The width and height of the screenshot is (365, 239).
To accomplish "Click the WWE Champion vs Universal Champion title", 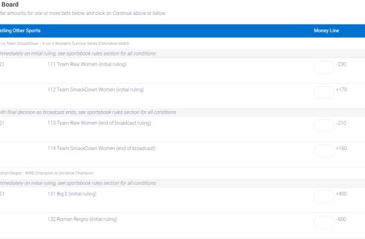I will 47,173.
